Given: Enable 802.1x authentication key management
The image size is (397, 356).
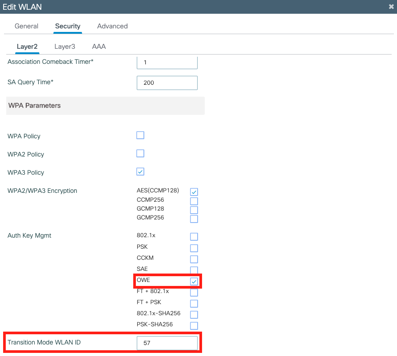Looking at the screenshot, I should pos(194,236).
